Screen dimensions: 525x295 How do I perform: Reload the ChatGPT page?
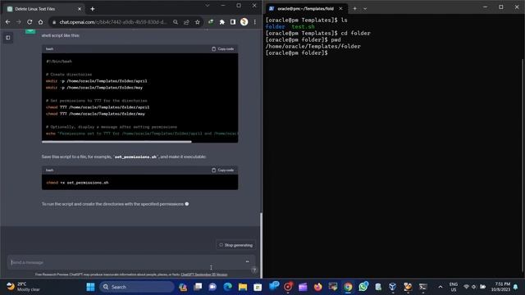(30, 22)
